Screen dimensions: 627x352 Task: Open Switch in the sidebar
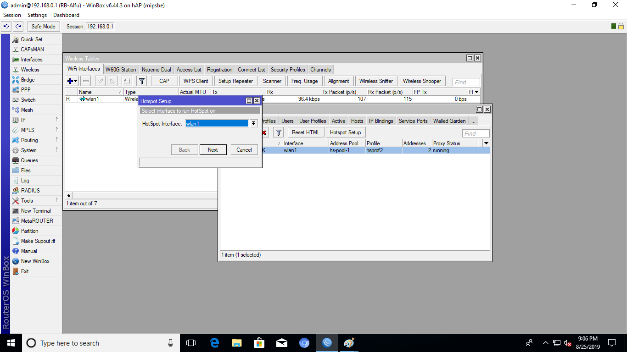28,100
